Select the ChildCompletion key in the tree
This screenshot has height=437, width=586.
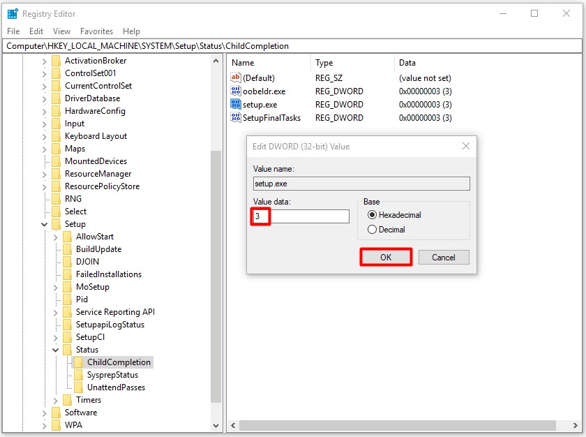coord(119,362)
